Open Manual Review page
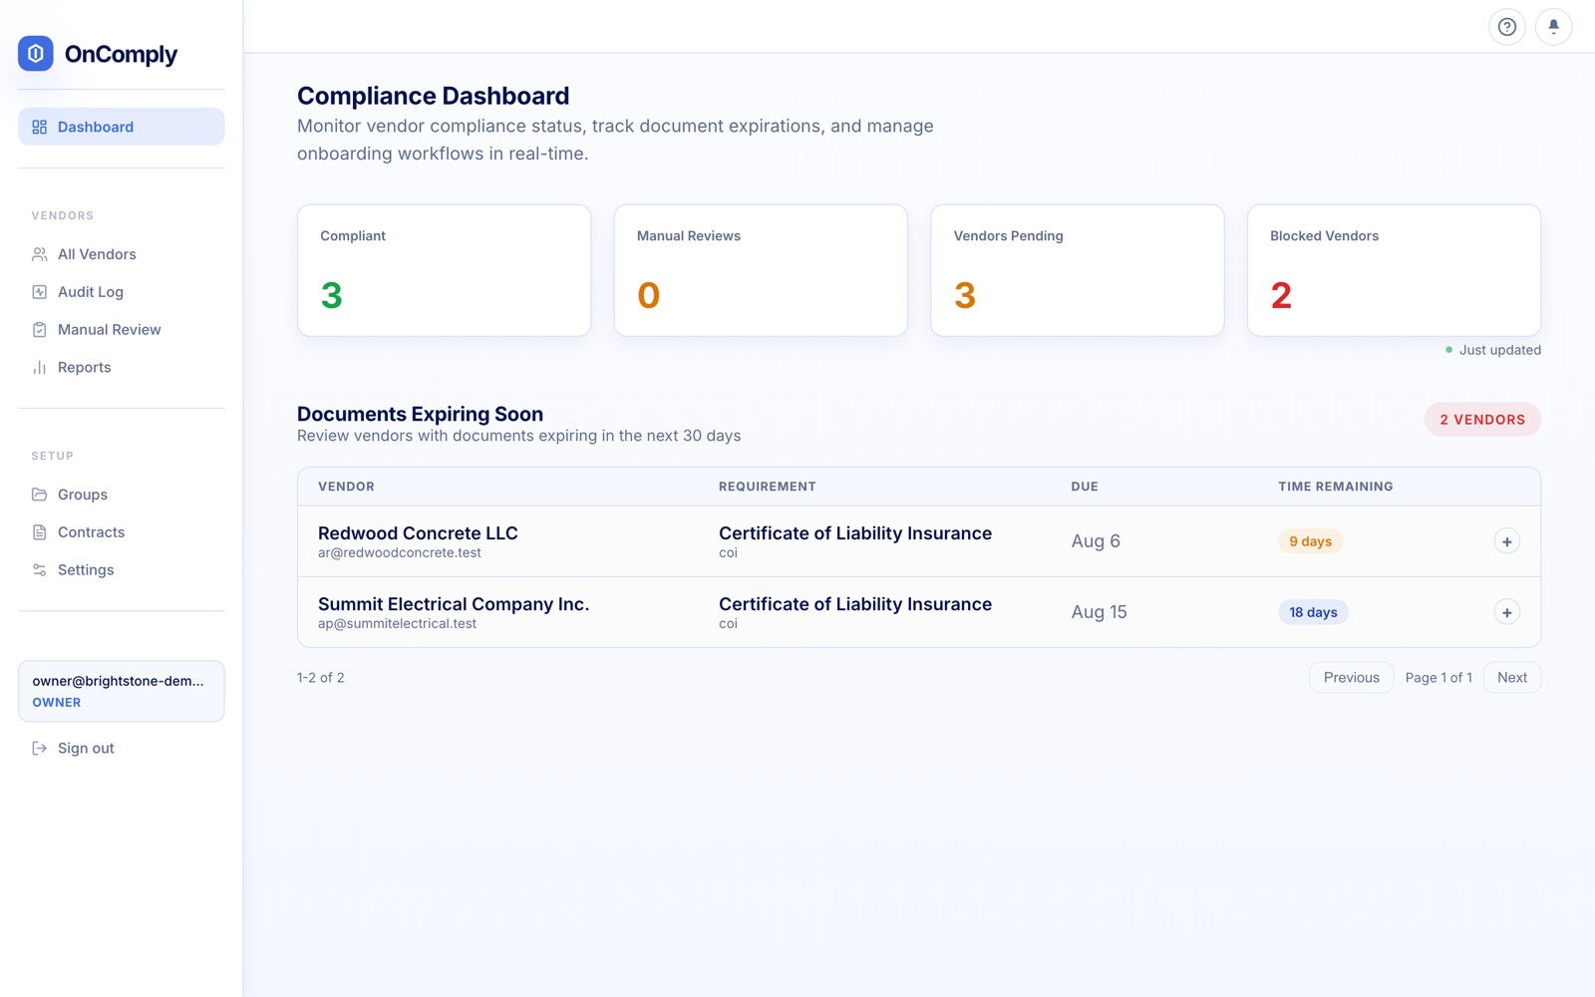 122,330
